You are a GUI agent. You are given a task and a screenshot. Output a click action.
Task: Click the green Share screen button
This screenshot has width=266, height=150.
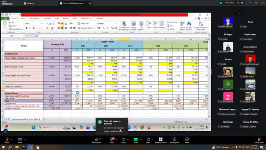[136, 140]
